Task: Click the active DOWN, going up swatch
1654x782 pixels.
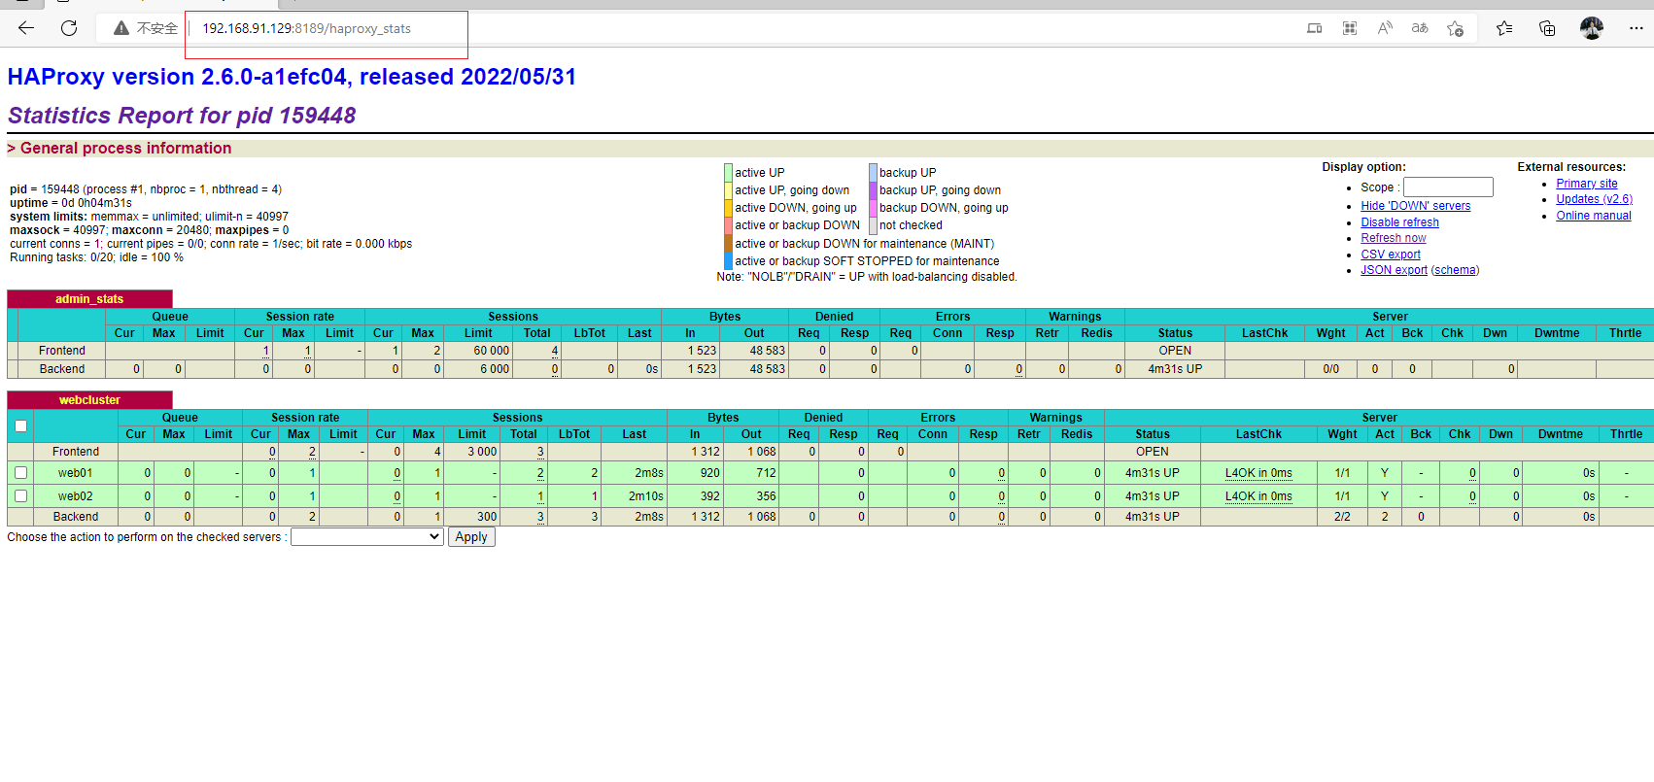Action: coord(728,208)
